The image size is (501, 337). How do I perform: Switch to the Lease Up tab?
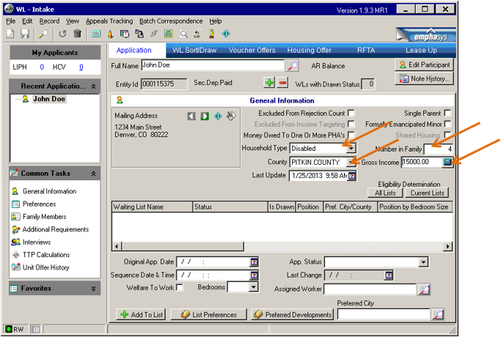tap(421, 51)
